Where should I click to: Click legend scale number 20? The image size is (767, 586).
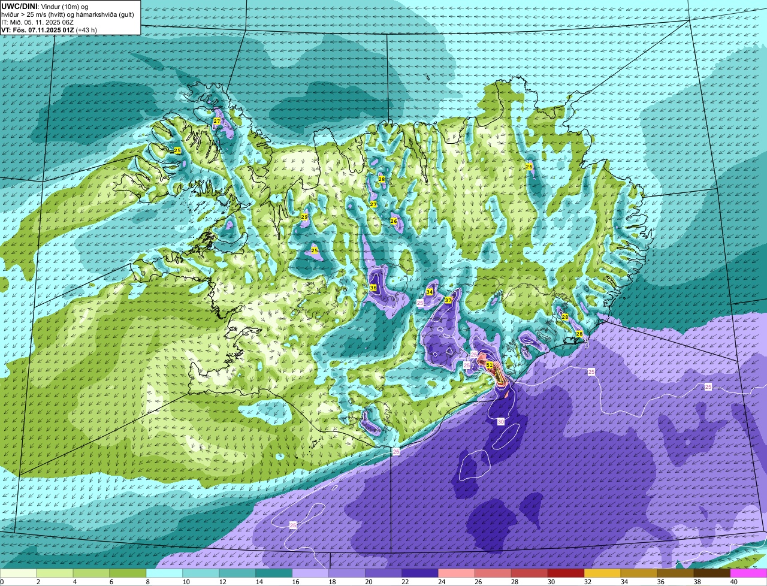point(369,582)
